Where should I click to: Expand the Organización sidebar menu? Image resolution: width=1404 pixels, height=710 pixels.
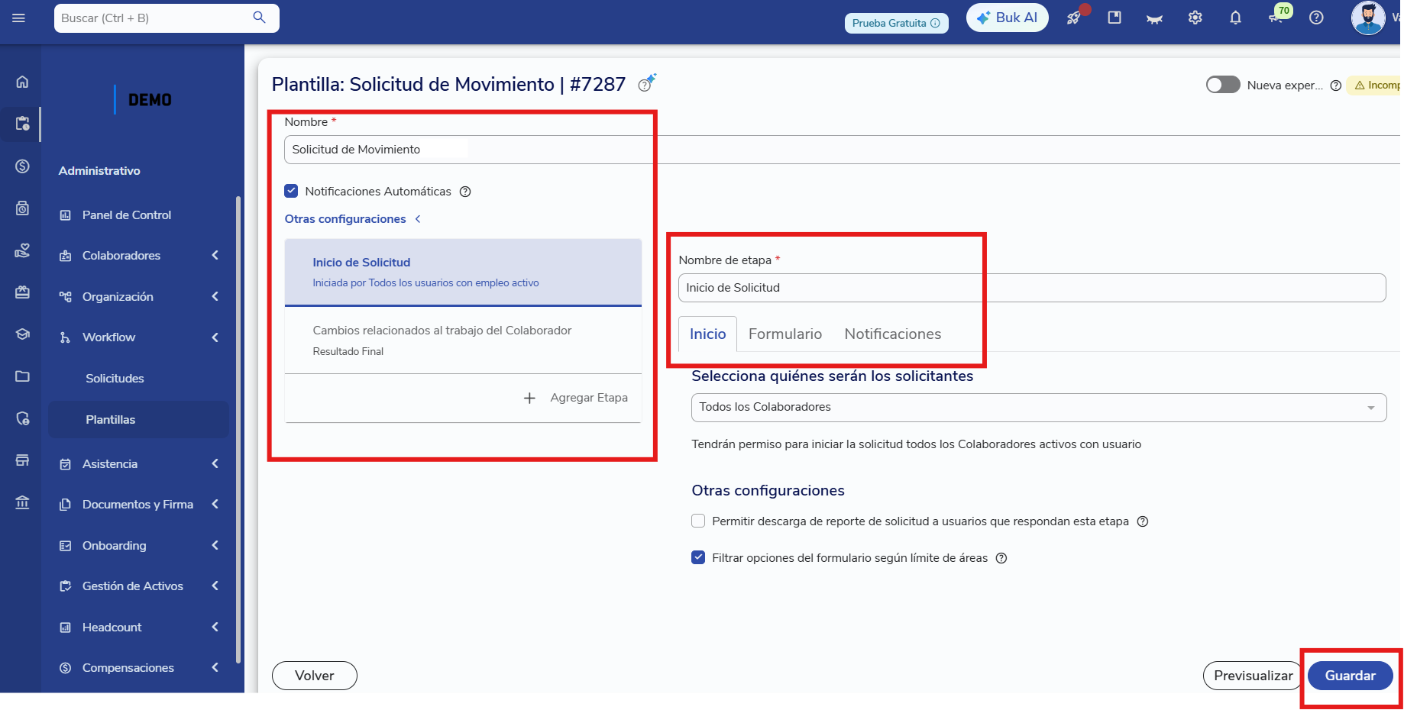pos(139,296)
